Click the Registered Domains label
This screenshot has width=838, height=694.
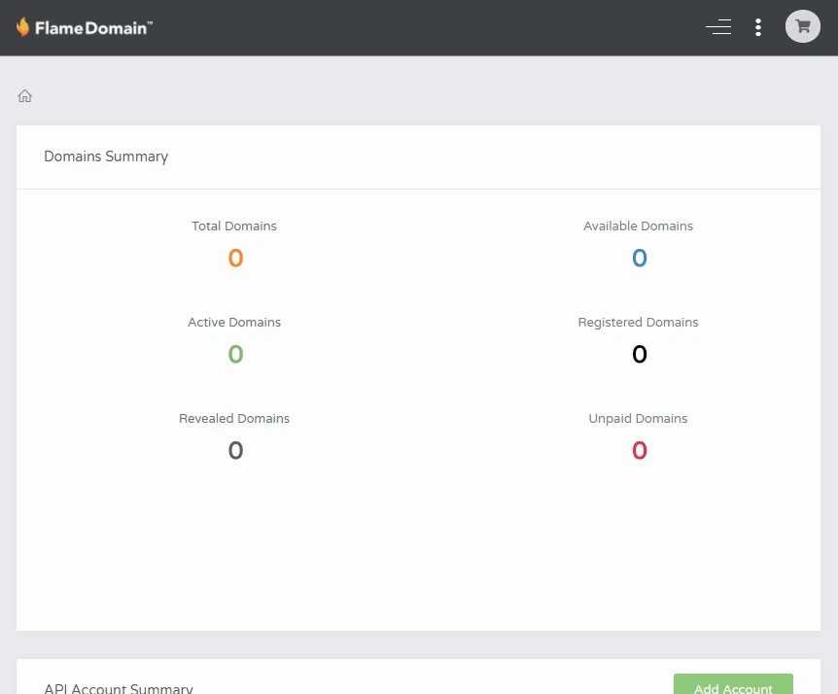(x=638, y=322)
